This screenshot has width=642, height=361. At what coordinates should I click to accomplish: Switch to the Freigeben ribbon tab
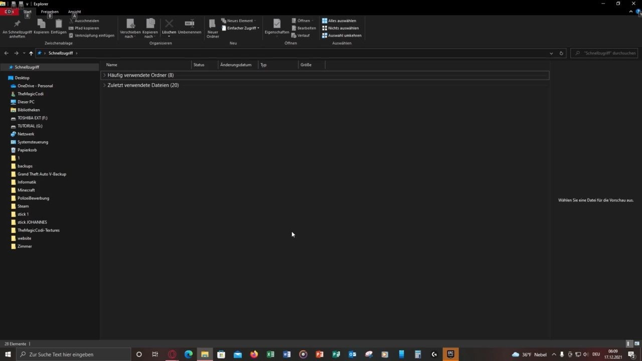(50, 12)
